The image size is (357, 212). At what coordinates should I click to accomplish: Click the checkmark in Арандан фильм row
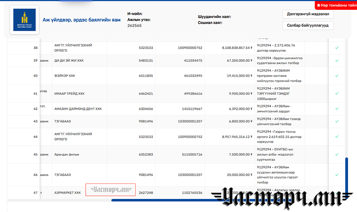337,154
